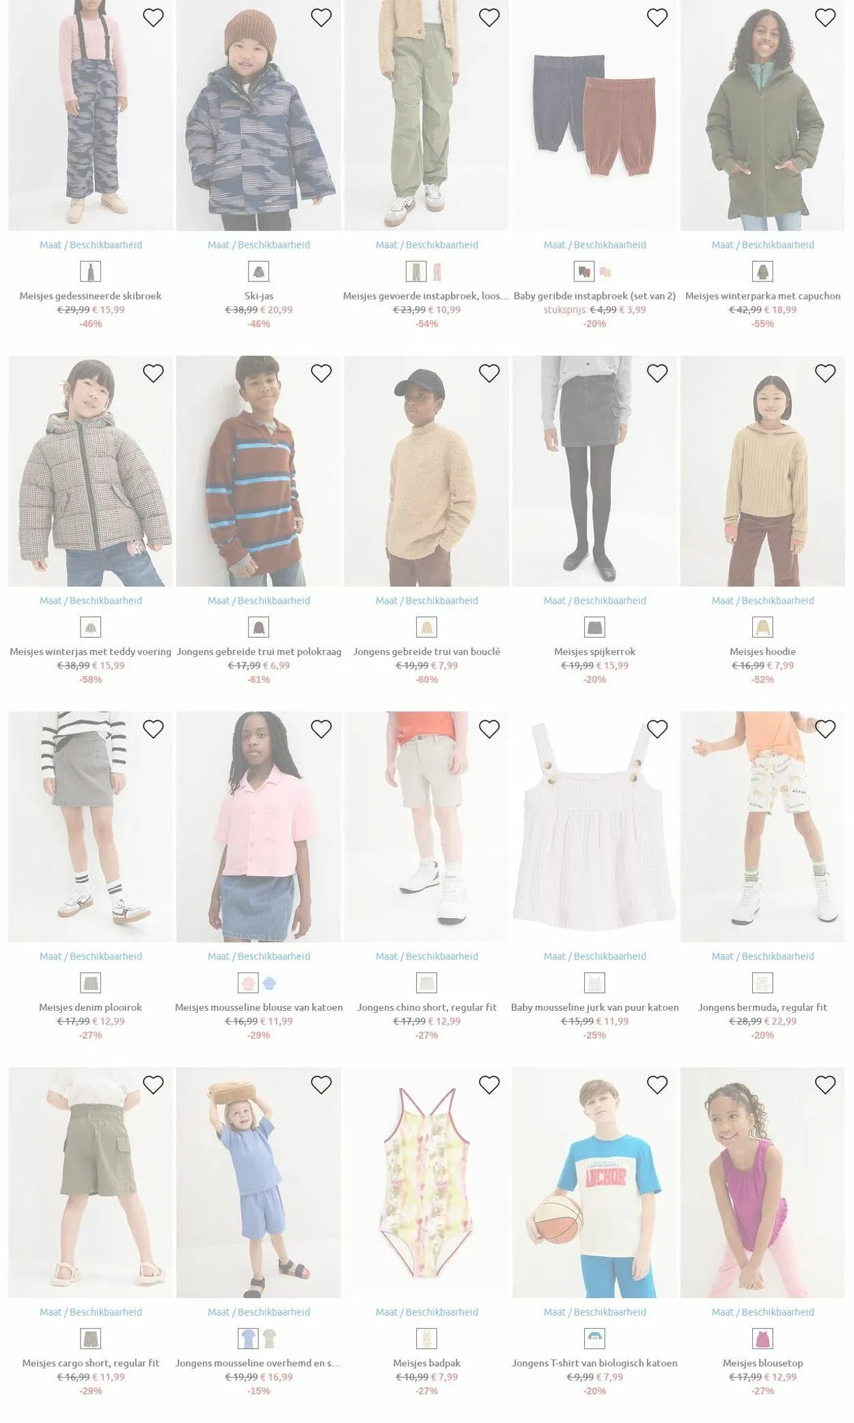Save Meisjes winterjas met teddy voering heart
Screen dimensions: 854x1423
pyautogui.click(x=153, y=373)
